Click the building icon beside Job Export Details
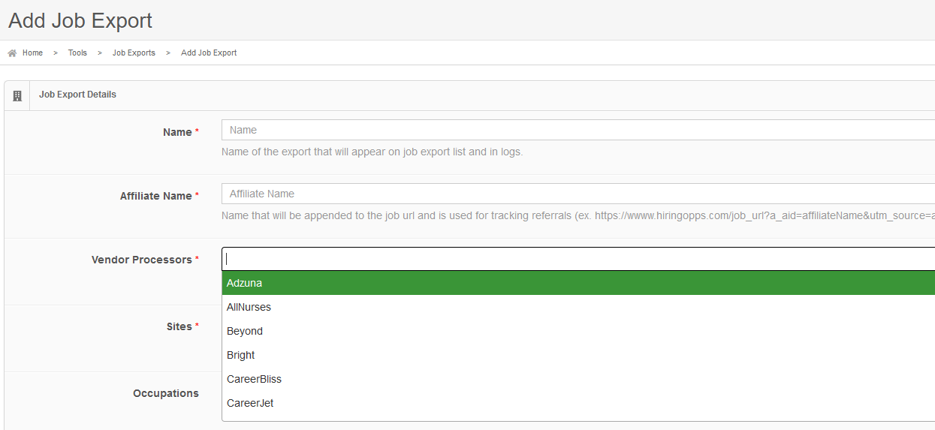The height and width of the screenshot is (430, 935). pos(17,95)
